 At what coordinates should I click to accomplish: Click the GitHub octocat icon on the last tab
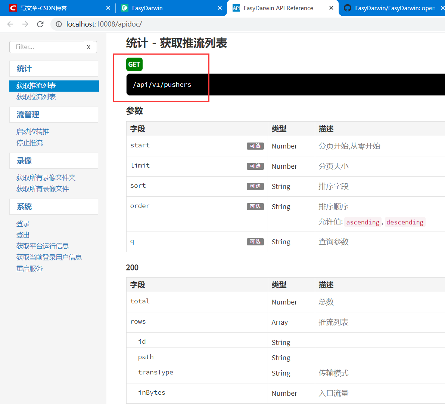pyautogui.click(x=348, y=8)
